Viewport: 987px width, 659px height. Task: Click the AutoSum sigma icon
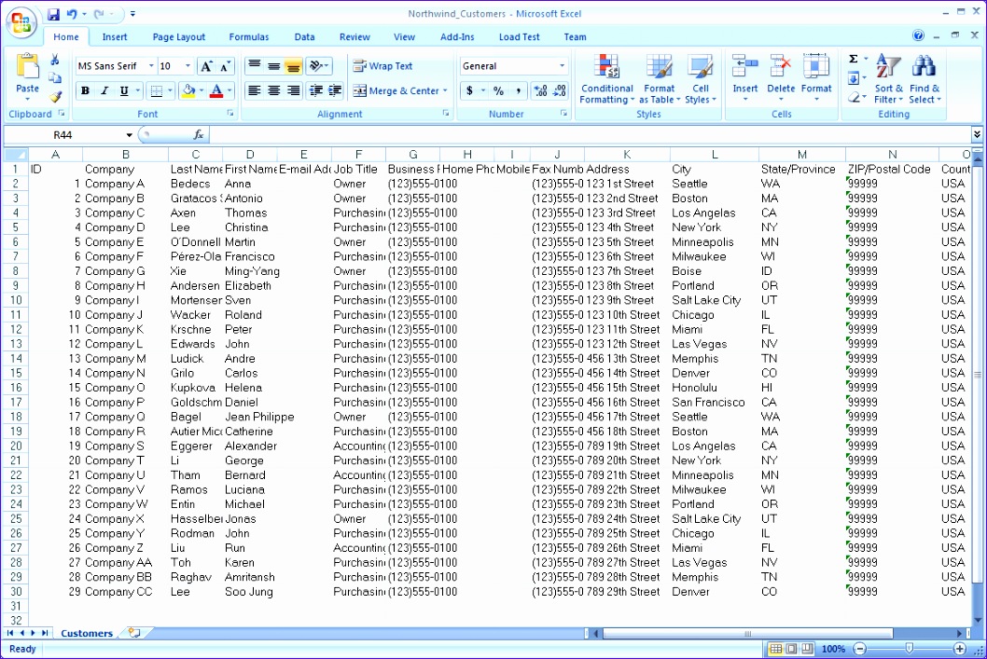click(x=854, y=59)
